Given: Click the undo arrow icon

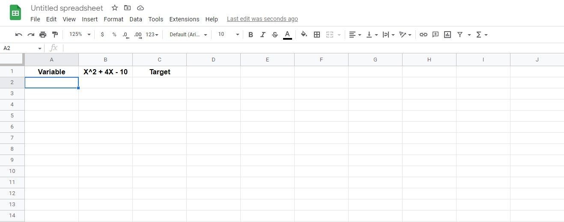Looking at the screenshot, I should pos(18,35).
